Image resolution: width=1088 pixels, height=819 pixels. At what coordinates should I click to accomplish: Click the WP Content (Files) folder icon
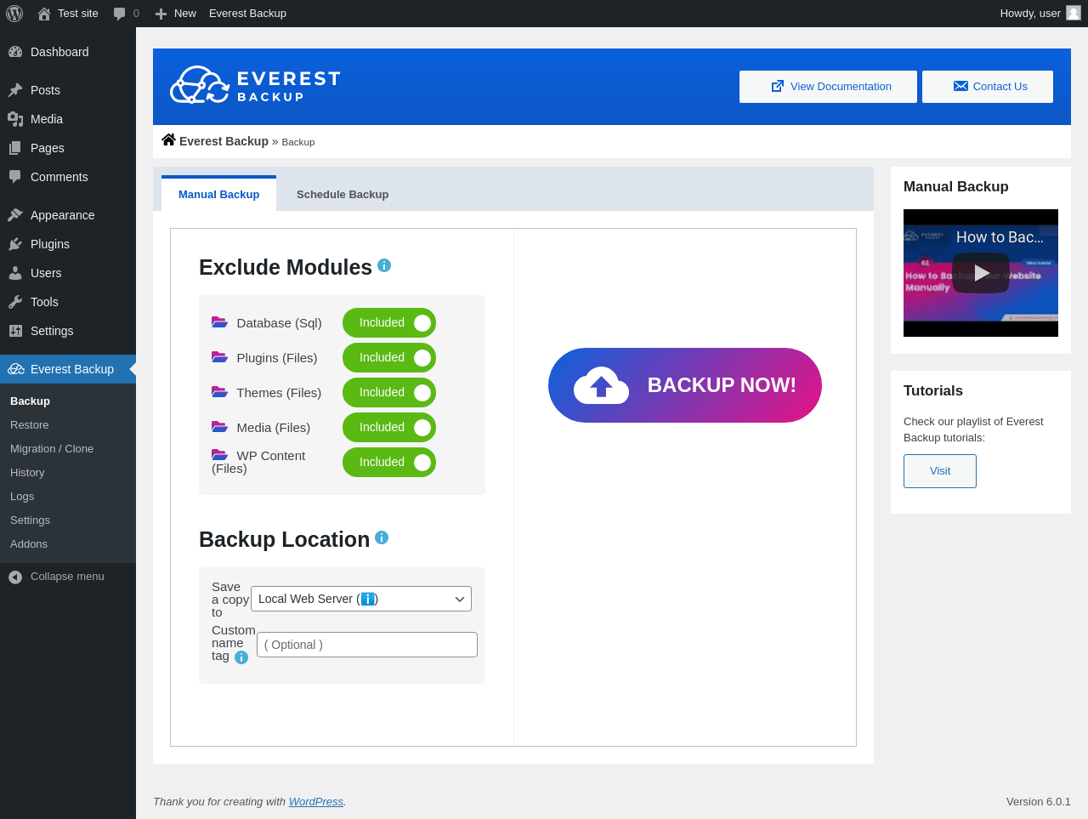click(219, 455)
